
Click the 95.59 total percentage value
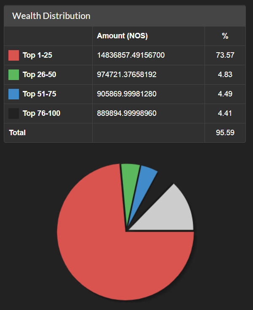coord(225,133)
